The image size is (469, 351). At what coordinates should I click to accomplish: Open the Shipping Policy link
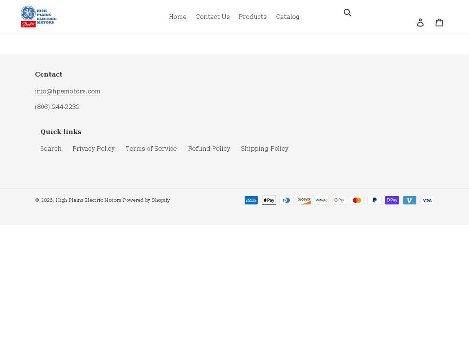(265, 149)
